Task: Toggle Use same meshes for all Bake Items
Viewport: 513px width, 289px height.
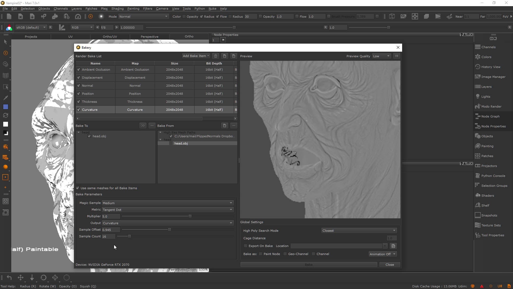Action: (77, 188)
